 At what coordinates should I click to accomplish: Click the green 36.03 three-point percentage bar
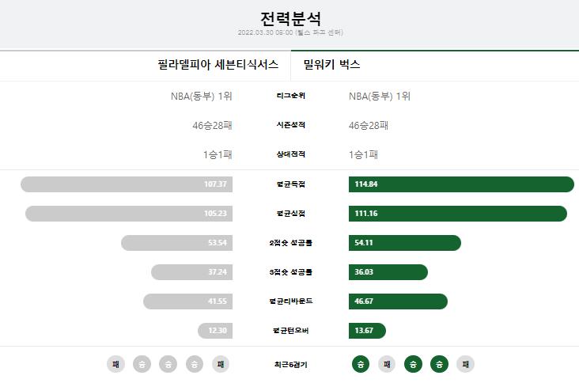[388, 272]
